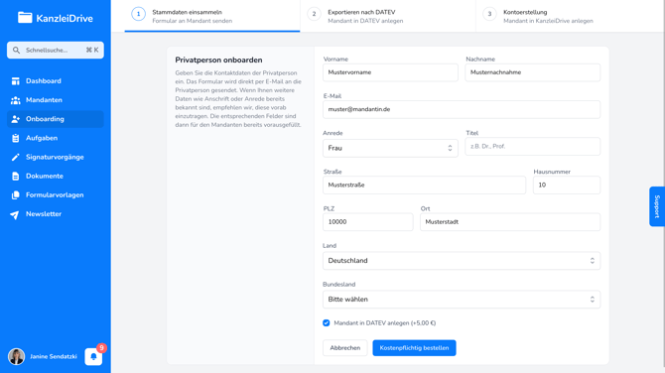
Task: Focus the Straße field
Action: [424, 186]
